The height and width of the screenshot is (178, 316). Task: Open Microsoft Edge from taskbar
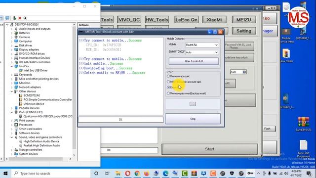tap(166, 174)
